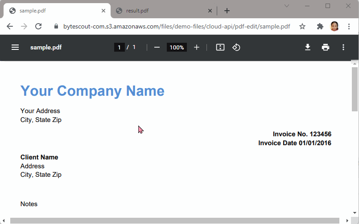This screenshot has height=224, width=359.
Task: Click the 'Client Name' text
Action: tap(39, 157)
